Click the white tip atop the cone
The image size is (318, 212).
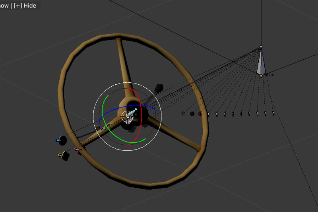(261, 47)
